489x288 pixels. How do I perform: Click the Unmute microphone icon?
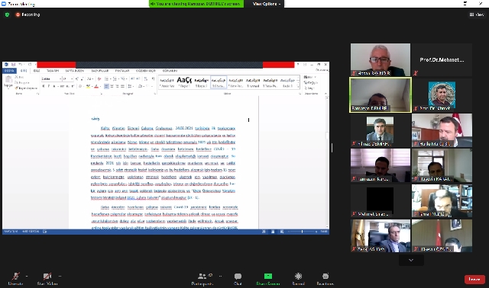point(15,276)
